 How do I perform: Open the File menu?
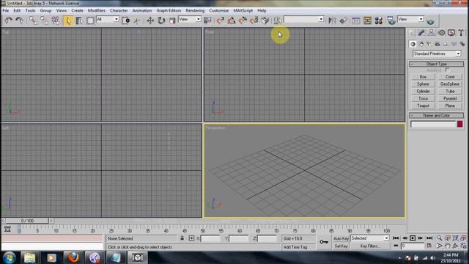5,10
